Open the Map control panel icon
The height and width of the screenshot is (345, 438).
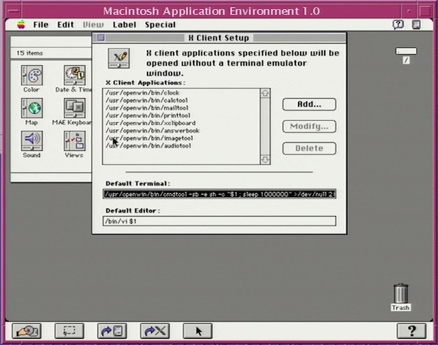pyautogui.click(x=32, y=108)
